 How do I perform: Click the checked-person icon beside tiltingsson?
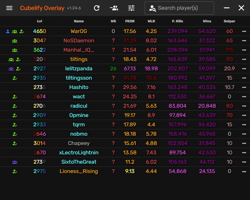coord(15,78)
